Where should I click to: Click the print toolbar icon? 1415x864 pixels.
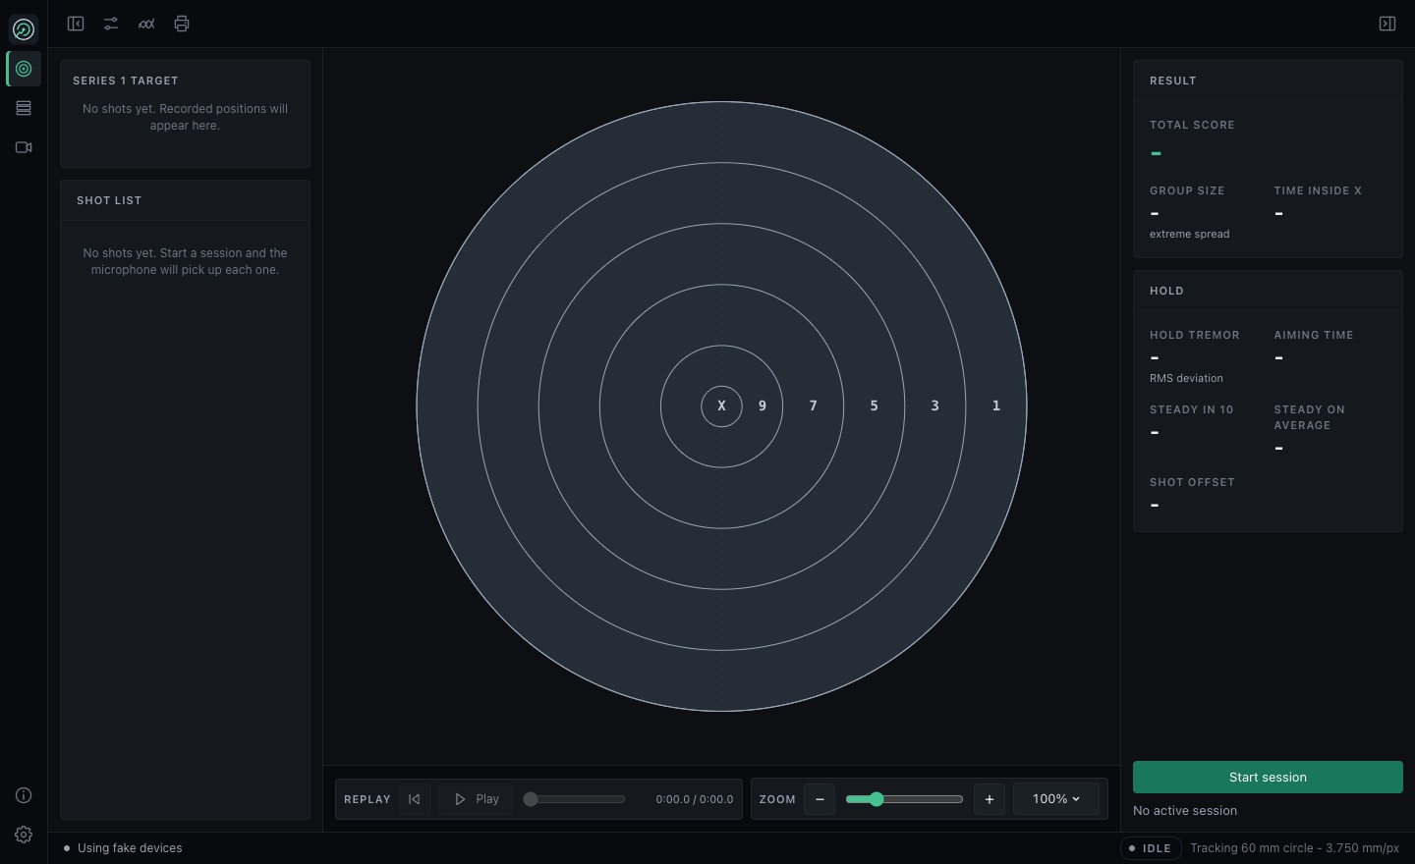click(182, 24)
